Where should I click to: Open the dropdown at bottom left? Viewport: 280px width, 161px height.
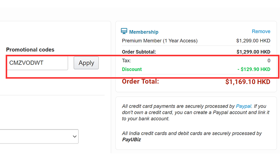38,136
